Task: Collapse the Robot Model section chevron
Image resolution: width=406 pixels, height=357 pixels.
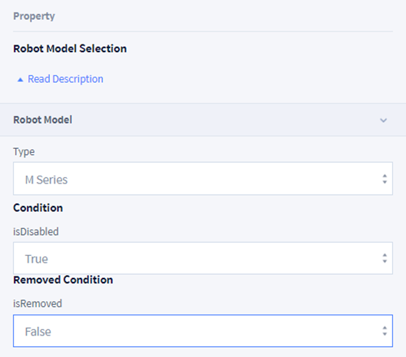Action: coord(383,121)
